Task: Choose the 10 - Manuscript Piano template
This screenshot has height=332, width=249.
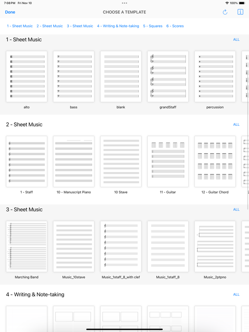Action: tap(73, 162)
